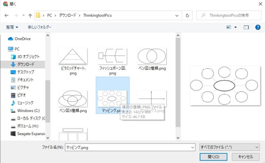This screenshot has width=265, height=163.
Task: Click 新しいフォルダー in the toolbar
Action: 40,27
